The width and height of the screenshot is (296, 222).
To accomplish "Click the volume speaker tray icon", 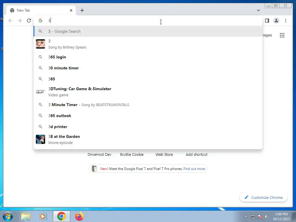I will tap(267, 217).
